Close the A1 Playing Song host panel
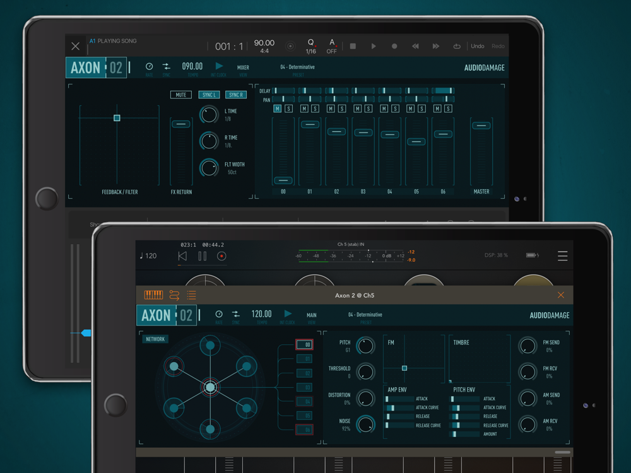 point(75,46)
